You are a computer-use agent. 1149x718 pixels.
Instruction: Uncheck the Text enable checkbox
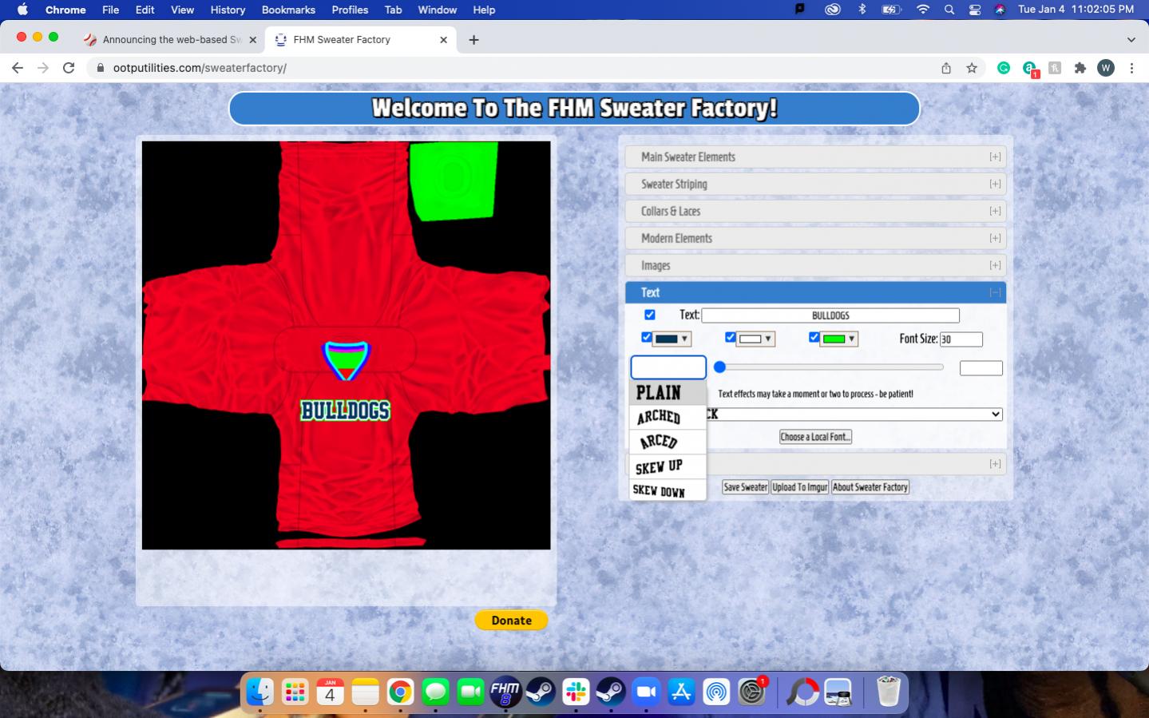click(x=650, y=315)
